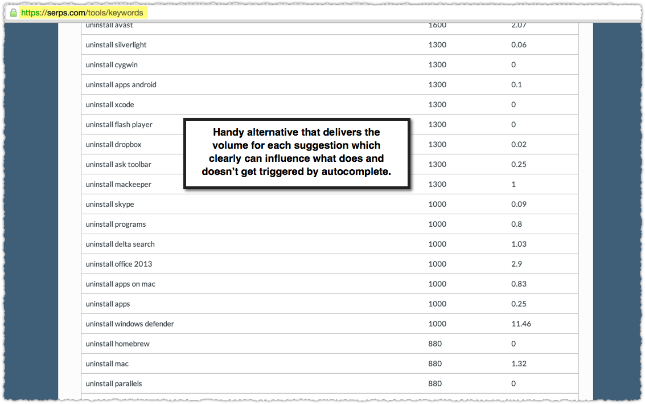Click the 0.02 value for uninstall dropbox
Viewport: 645px width, 404px height.
tap(519, 145)
